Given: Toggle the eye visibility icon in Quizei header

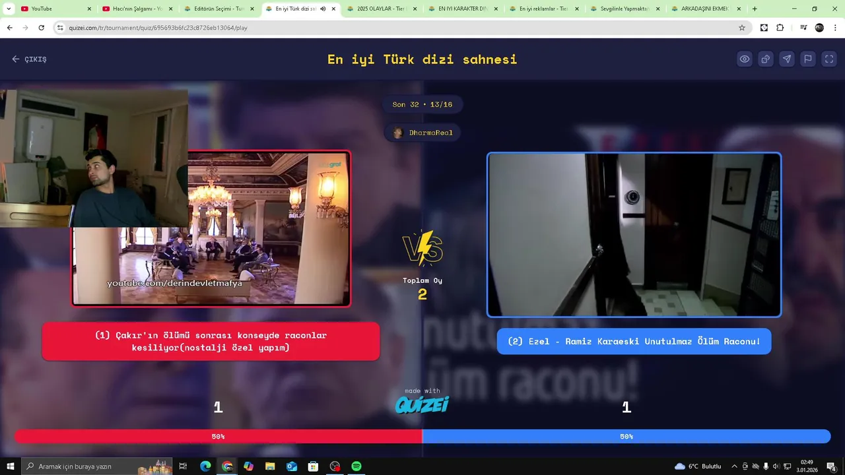Looking at the screenshot, I should [745, 59].
